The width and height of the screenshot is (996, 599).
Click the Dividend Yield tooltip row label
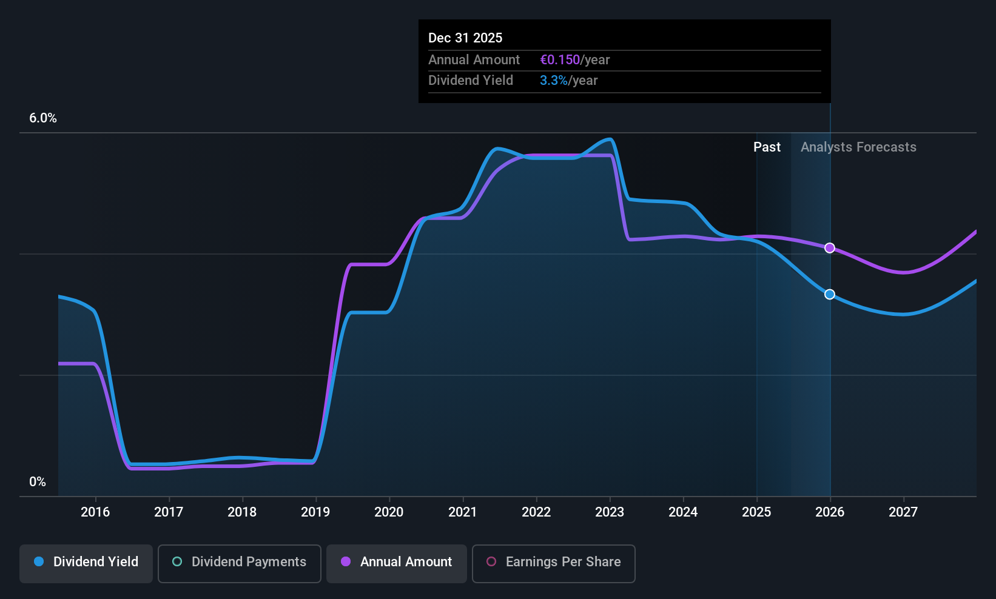[471, 81]
